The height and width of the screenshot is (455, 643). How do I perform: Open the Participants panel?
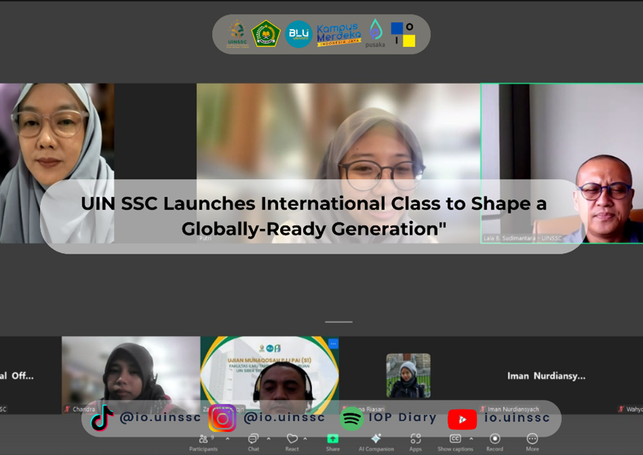203,442
